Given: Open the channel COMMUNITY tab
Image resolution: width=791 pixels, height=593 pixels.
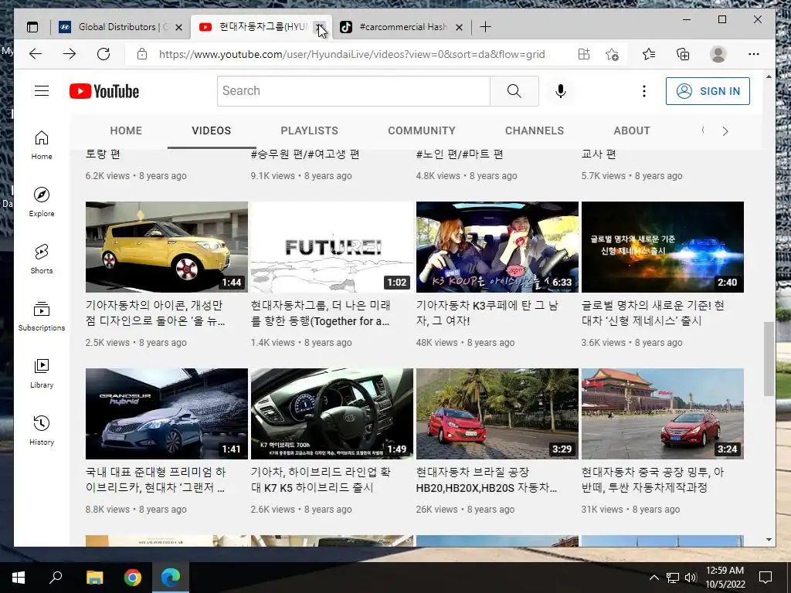Looking at the screenshot, I should click(422, 130).
